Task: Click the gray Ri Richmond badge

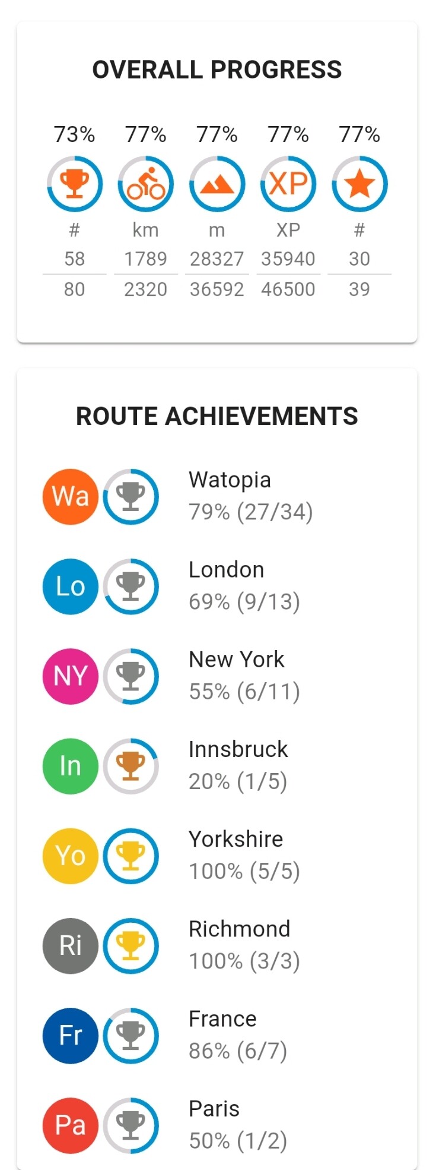Action: pyautogui.click(x=71, y=946)
